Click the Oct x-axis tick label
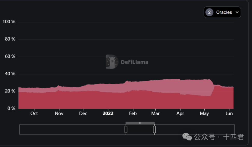Image resolution: width=252 pixels, height=147 pixels. tap(34, 113)
